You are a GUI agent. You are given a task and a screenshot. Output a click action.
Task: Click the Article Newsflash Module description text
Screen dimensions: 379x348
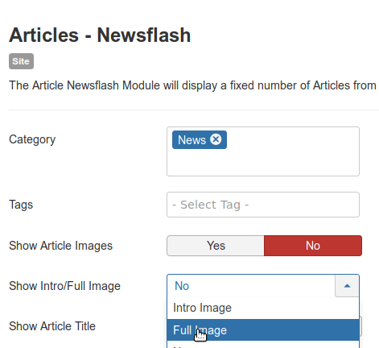[192, 85]
